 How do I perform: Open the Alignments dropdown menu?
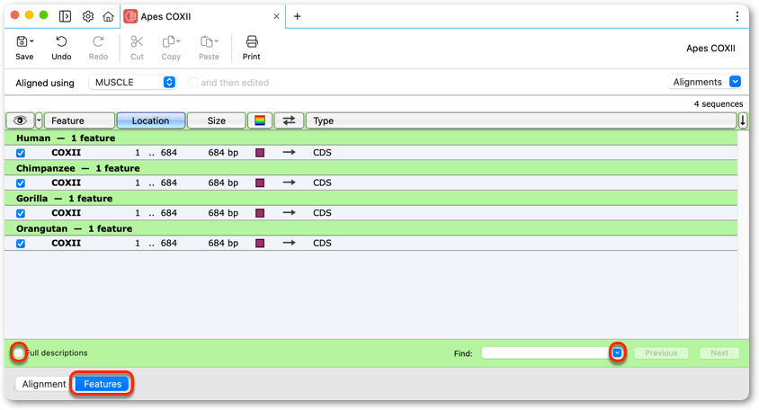tap(704, 82)
